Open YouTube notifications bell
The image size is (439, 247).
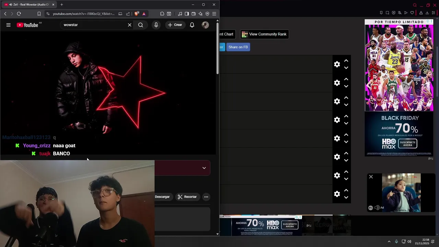(192, 25)
